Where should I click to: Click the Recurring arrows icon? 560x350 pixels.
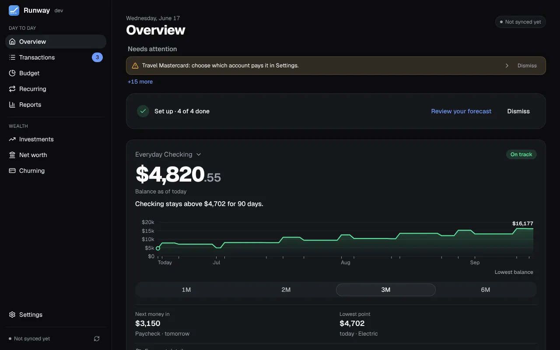click(12, 89)
